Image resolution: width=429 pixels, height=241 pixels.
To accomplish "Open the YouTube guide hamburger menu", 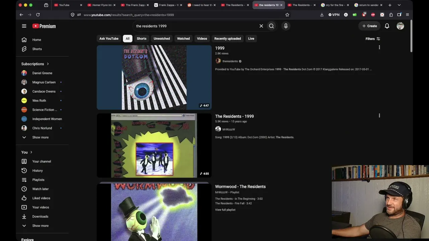I will pos(24,26).
